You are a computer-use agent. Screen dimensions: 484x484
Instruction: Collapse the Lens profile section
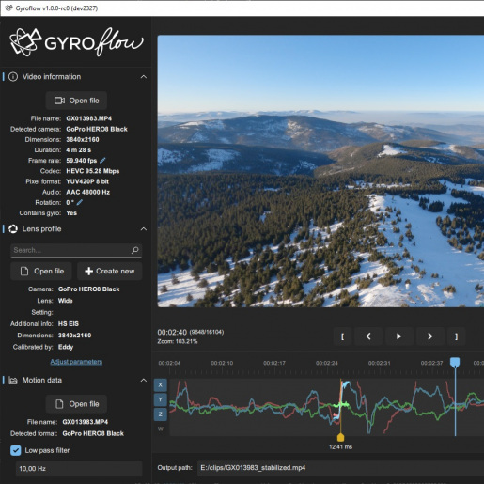pyautogui.click(x=144, y=229)
